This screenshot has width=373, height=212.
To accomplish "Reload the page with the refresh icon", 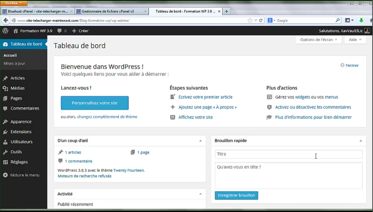I will (261, 21).
